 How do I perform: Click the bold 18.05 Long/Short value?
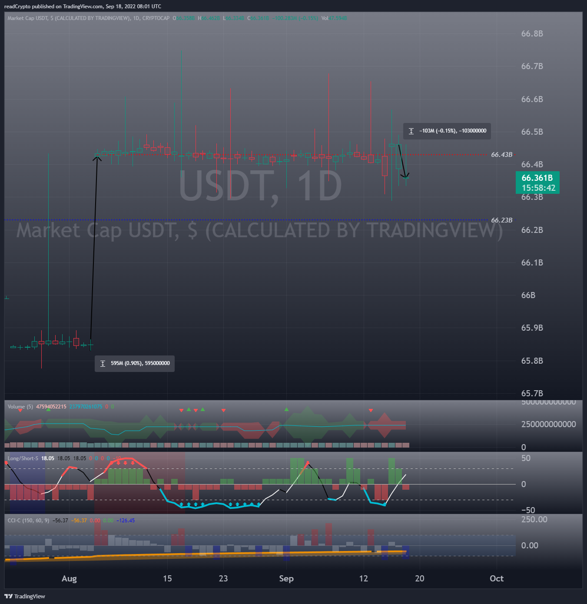click(x=48, y=458)
